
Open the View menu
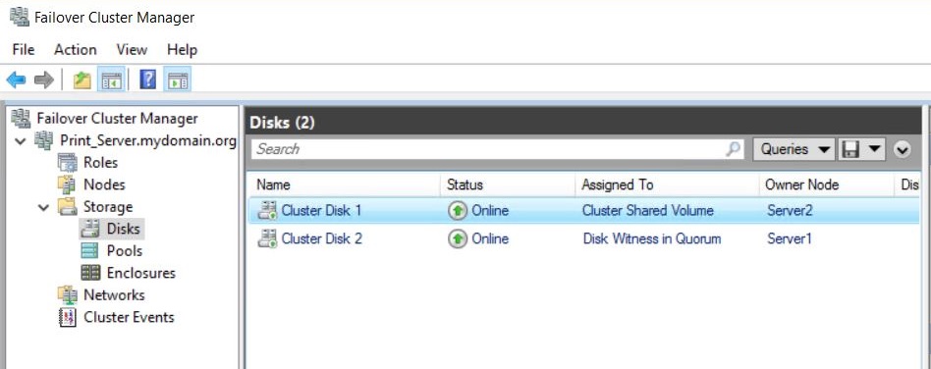pyautogui.click(x=132, y=50)
